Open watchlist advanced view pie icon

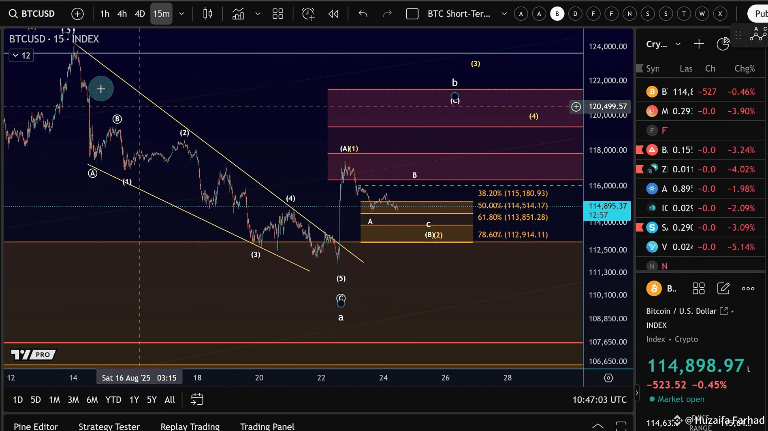[x=723, y=44]
